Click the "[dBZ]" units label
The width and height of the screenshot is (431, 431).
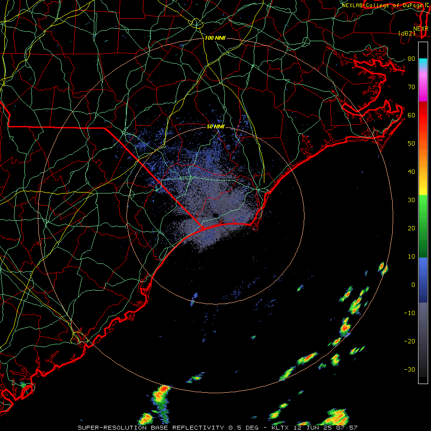(x=407, y=33)
